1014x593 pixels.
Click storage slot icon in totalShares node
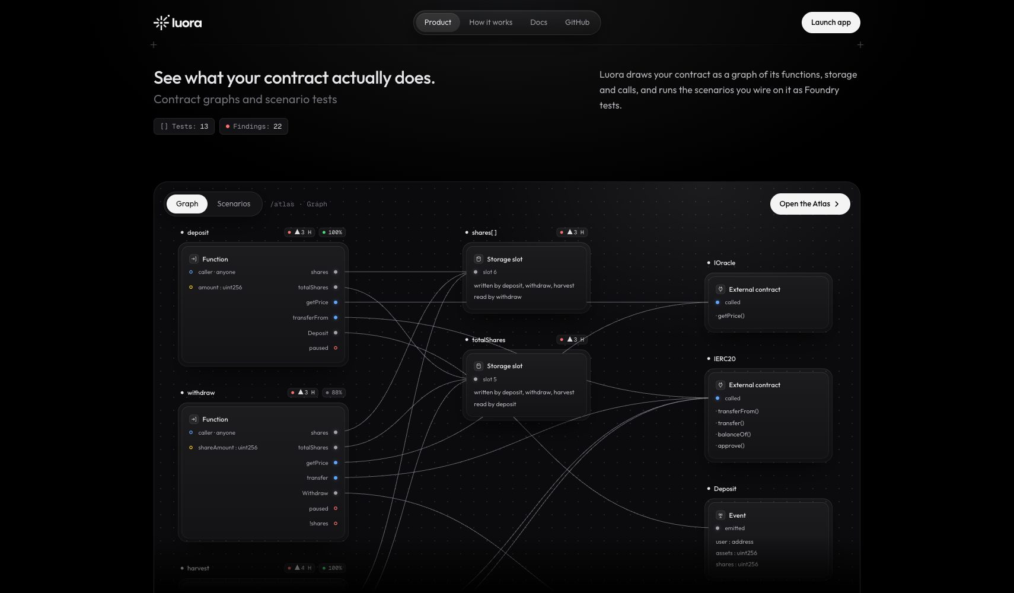tap(479, 366)
